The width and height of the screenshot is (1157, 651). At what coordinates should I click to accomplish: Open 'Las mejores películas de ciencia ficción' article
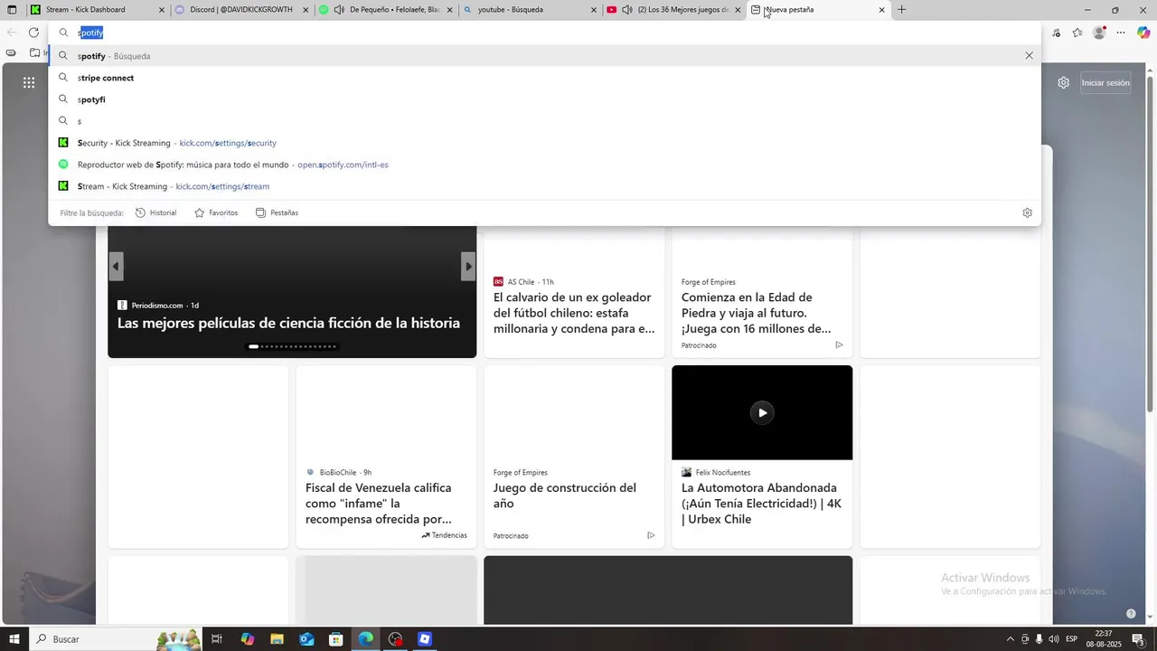[x=288, y=323]
